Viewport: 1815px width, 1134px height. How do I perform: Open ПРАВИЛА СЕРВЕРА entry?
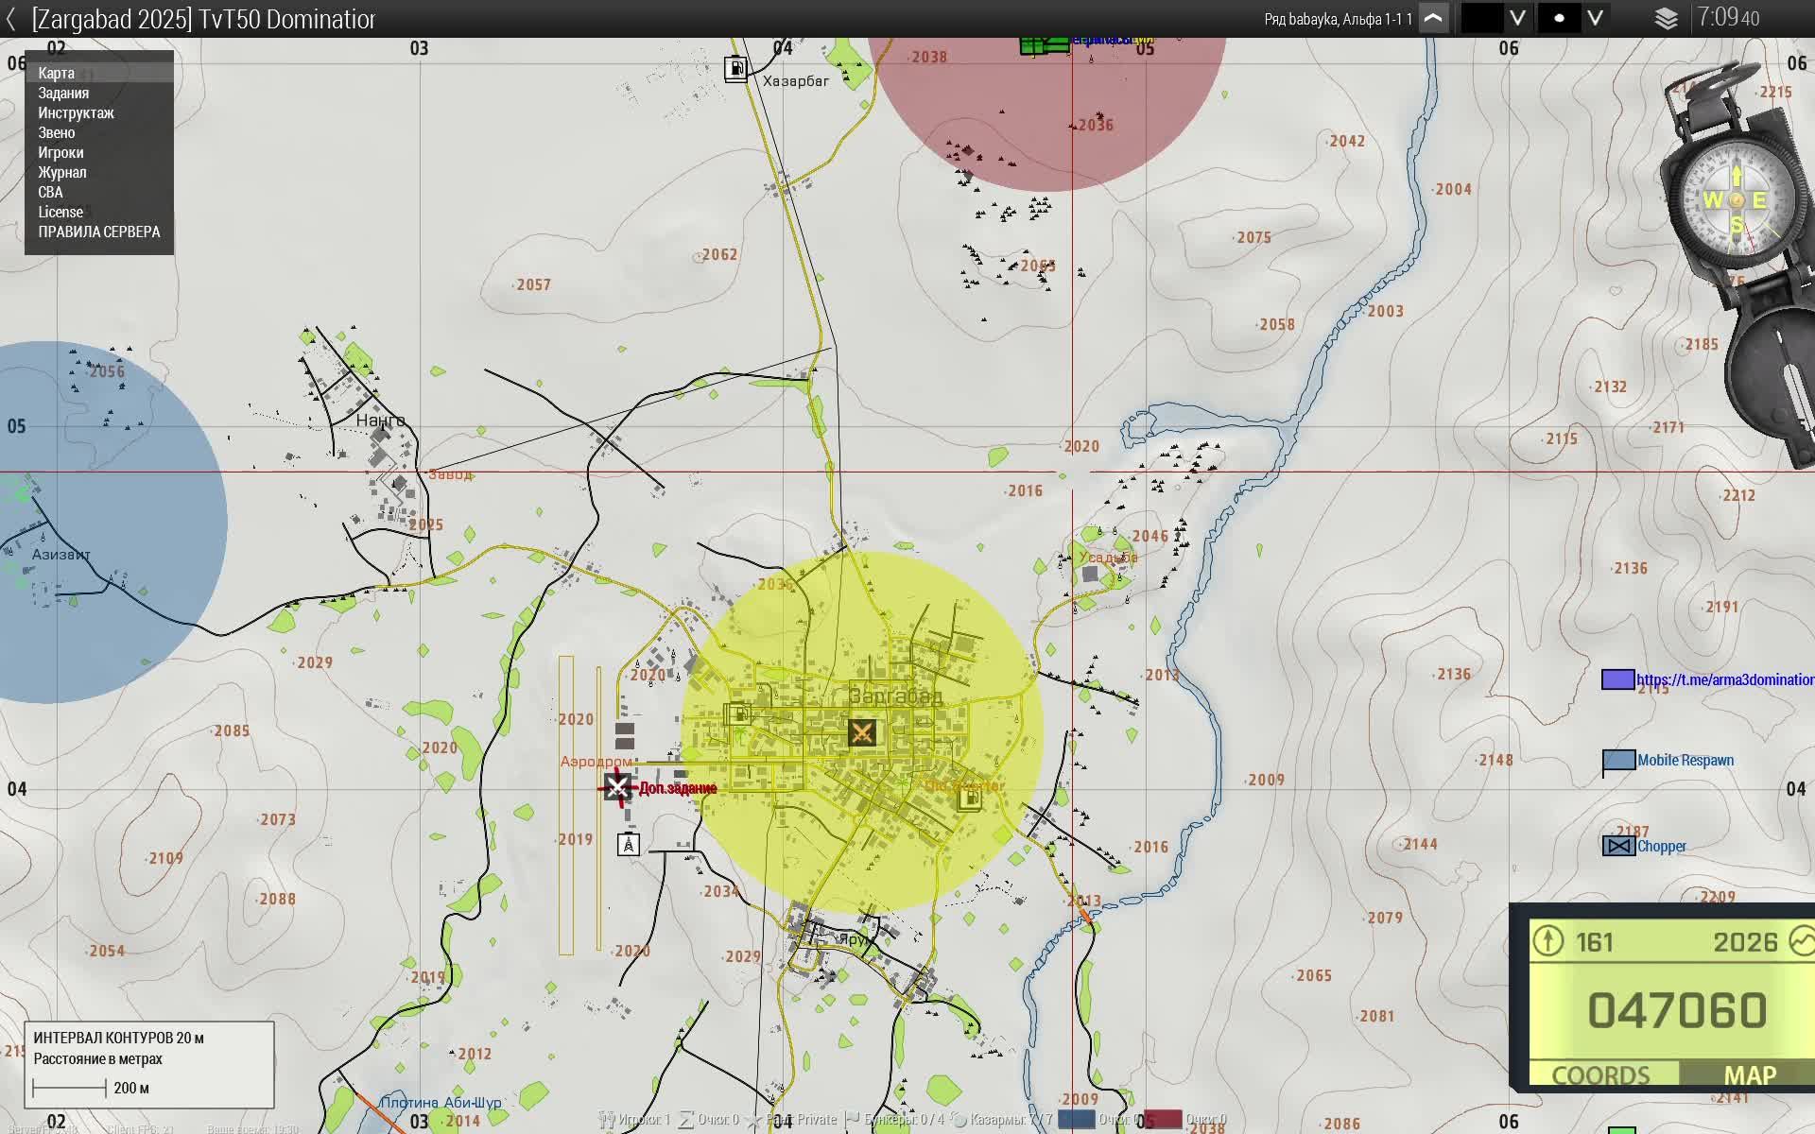99,232
